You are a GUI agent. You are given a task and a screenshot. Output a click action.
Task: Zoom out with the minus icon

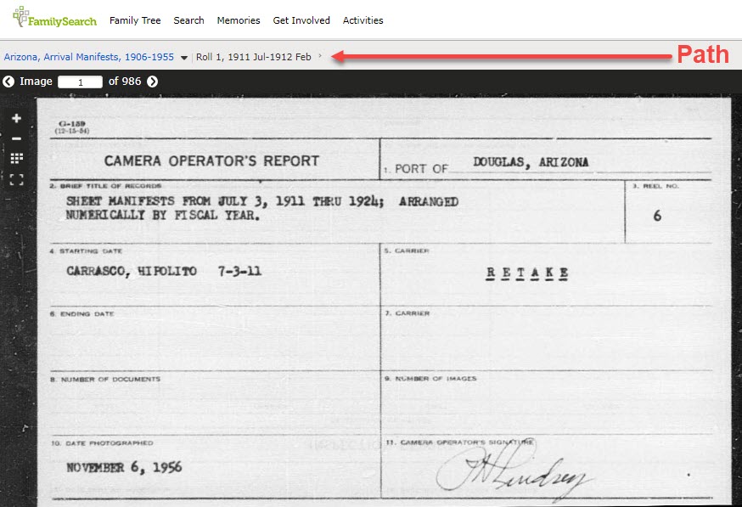pyautogui.click(x=17, y=138)
